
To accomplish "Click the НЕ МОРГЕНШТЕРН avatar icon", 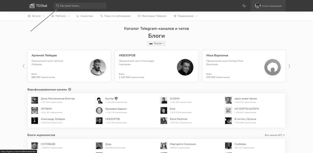I will click(228, 110).
